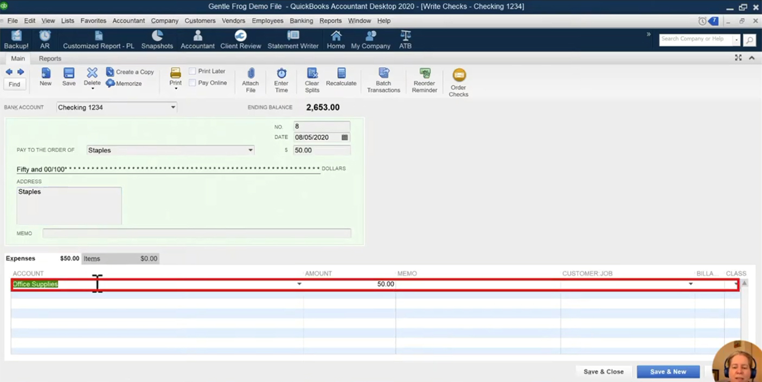Open the date calendar picker icon
762x382 pixels.
point(345,138)
